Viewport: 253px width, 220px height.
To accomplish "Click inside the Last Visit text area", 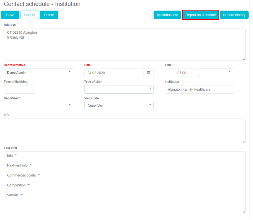I will pos(125,182).
